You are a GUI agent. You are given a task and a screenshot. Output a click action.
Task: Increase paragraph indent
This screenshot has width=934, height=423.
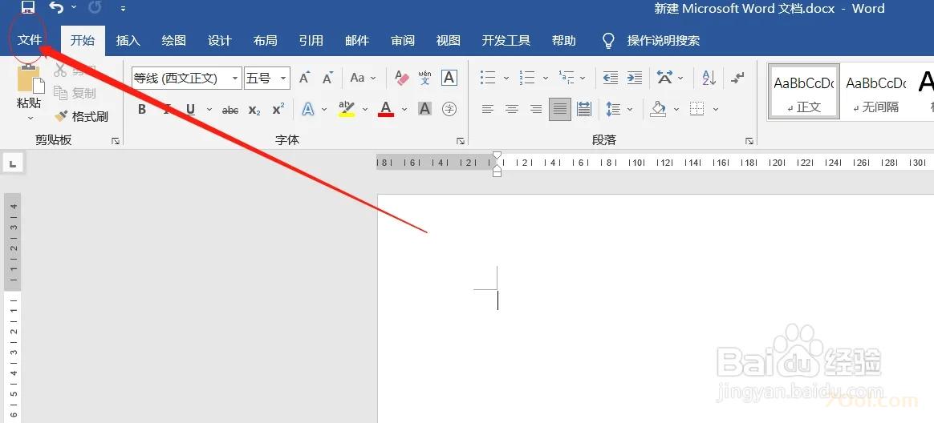[x=635, y=78]
